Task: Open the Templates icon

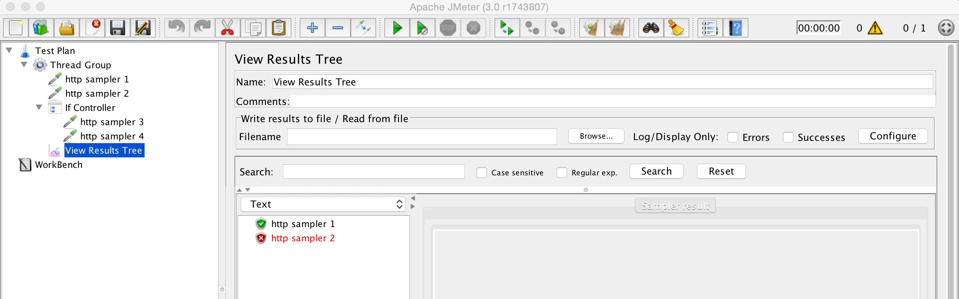Action: pos(41,28)
